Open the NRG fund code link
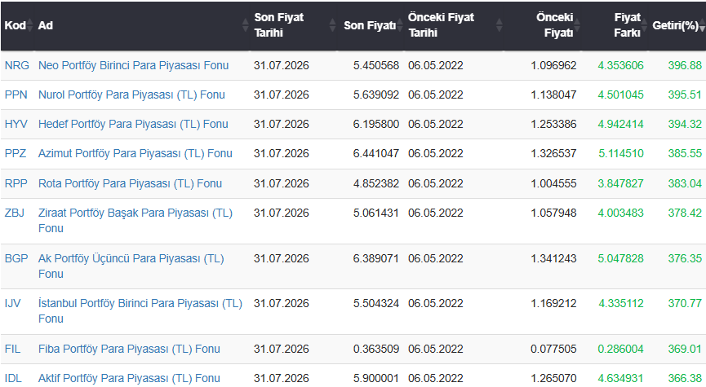 16,65
